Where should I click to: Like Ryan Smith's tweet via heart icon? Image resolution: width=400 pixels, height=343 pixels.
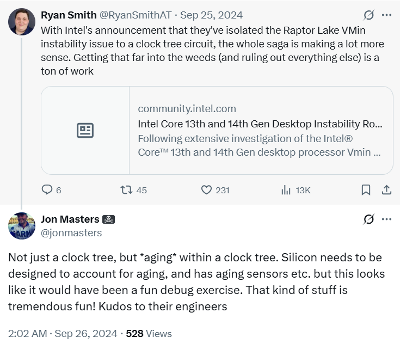click(x=206, y=190)
